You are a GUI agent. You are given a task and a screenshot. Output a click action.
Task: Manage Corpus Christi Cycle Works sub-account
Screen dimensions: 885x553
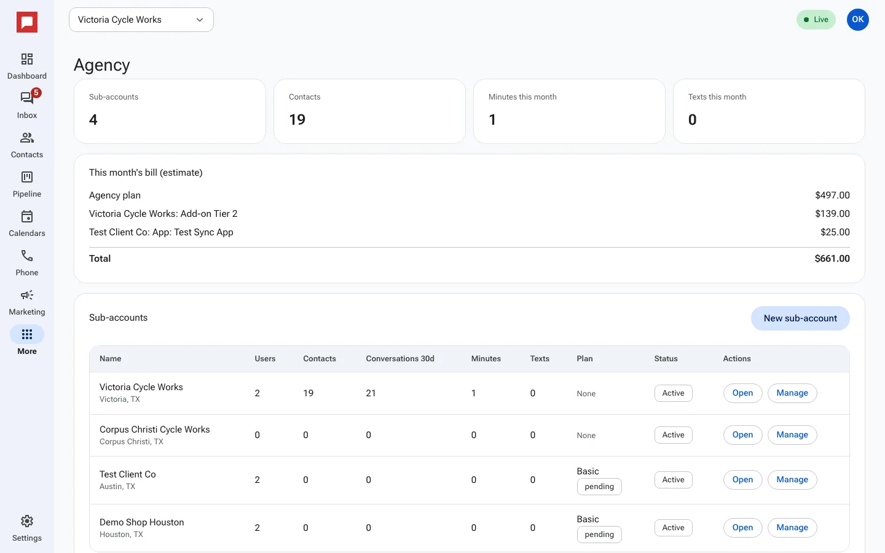point(792,435)
